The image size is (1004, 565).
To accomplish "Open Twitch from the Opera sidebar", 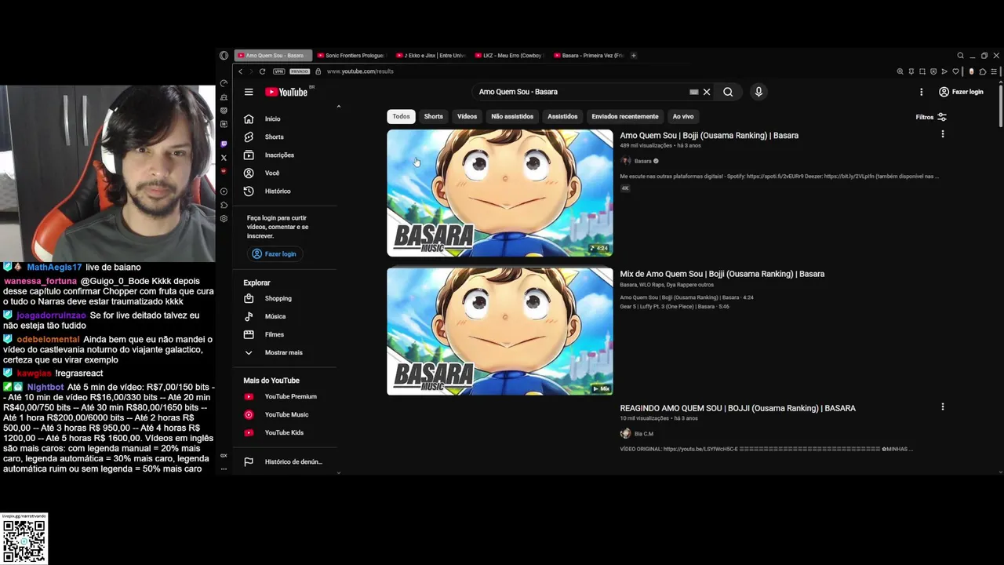I will point(224,144).
